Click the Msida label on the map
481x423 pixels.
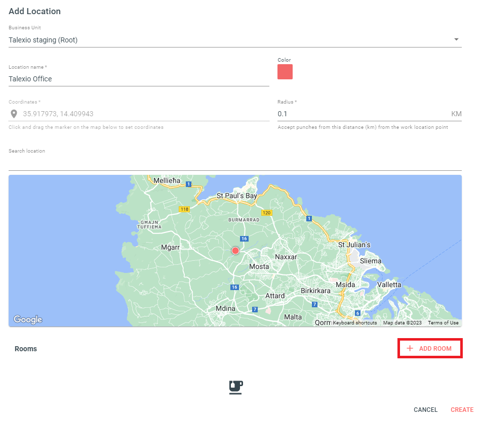(345, 285)
